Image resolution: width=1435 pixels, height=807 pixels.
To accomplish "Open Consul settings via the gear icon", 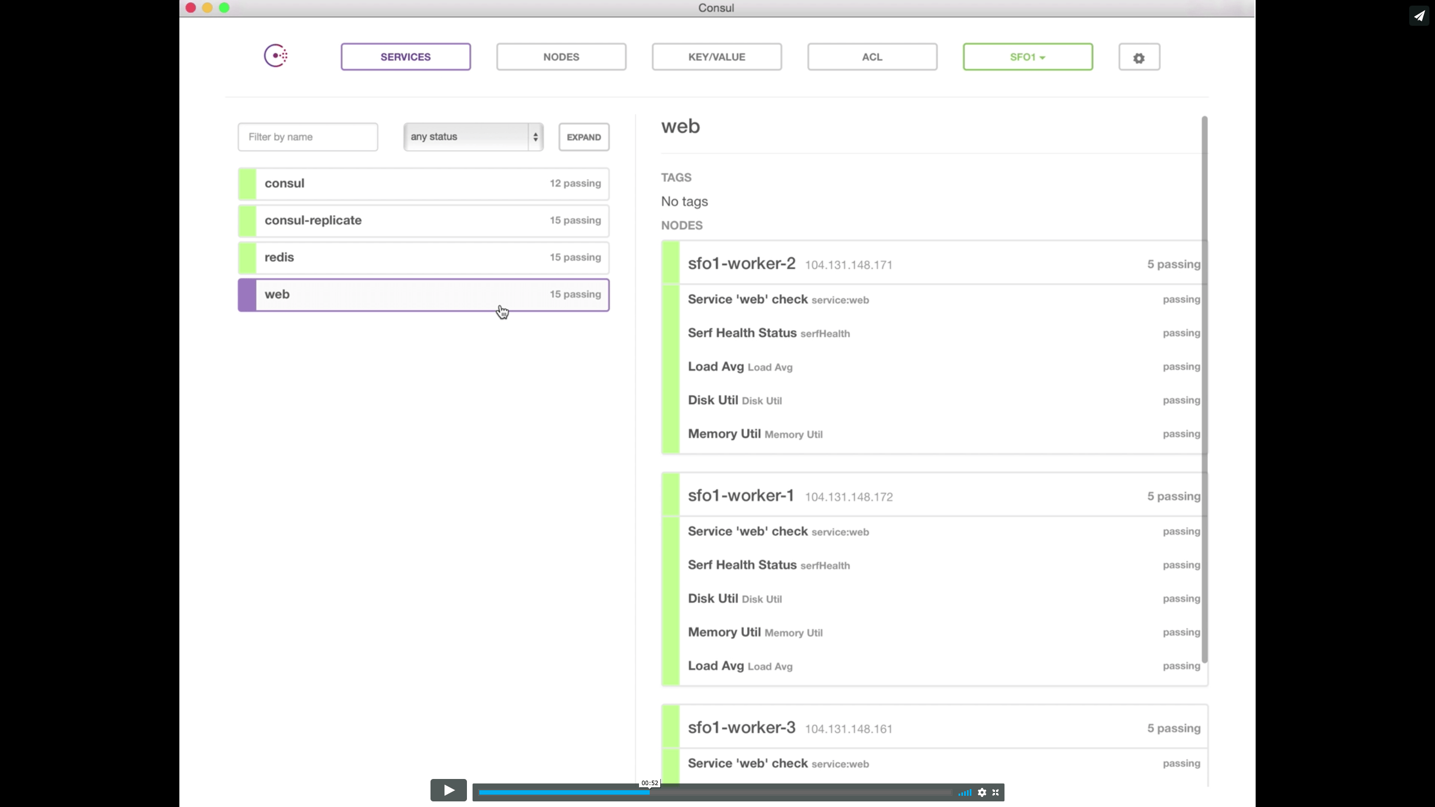I will click(x=1139, y=57).
